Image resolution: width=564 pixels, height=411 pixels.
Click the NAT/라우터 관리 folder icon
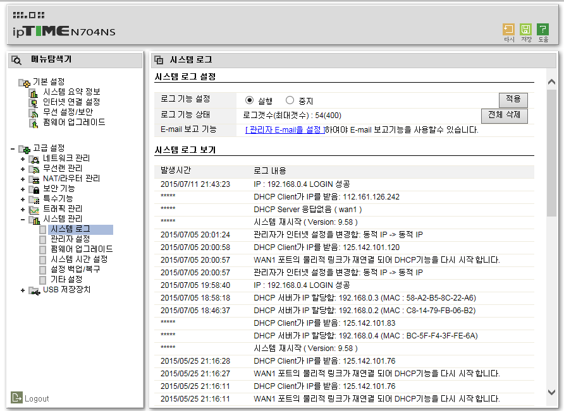(34, 179)
